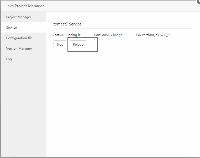The height and width of the screenshot is (158, 200).
Task: Close the Java Project Manager dialog
Action: (198, 1)
